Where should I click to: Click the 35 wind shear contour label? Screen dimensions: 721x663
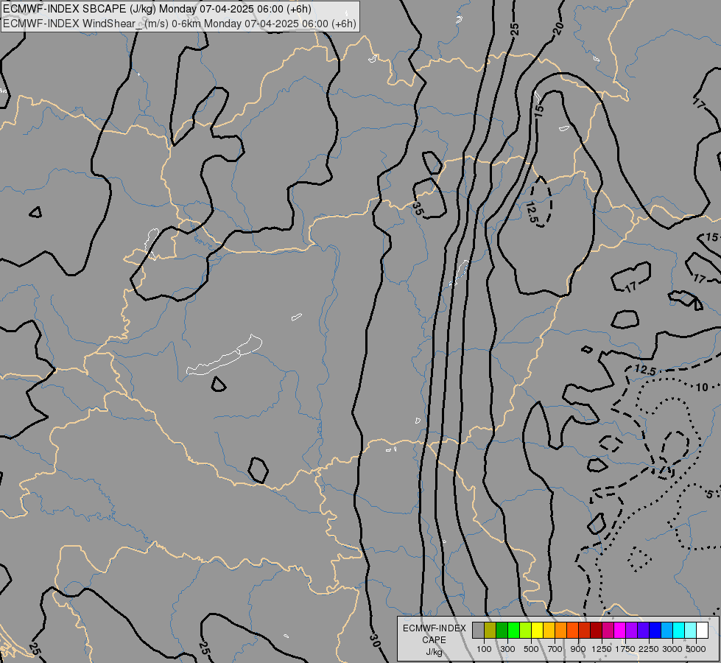point(418,209)
